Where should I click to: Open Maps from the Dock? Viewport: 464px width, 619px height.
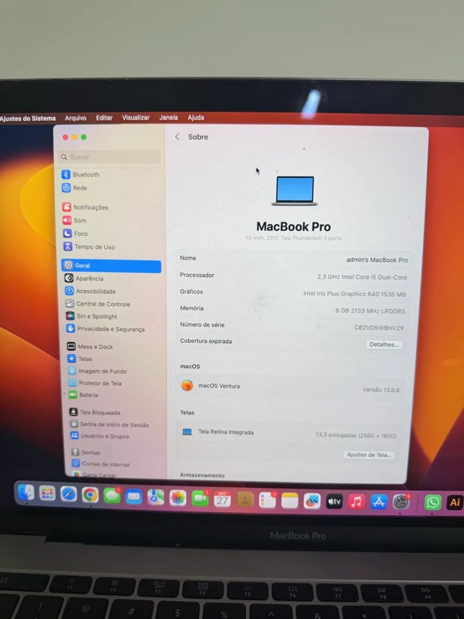(x=156, y=497)
